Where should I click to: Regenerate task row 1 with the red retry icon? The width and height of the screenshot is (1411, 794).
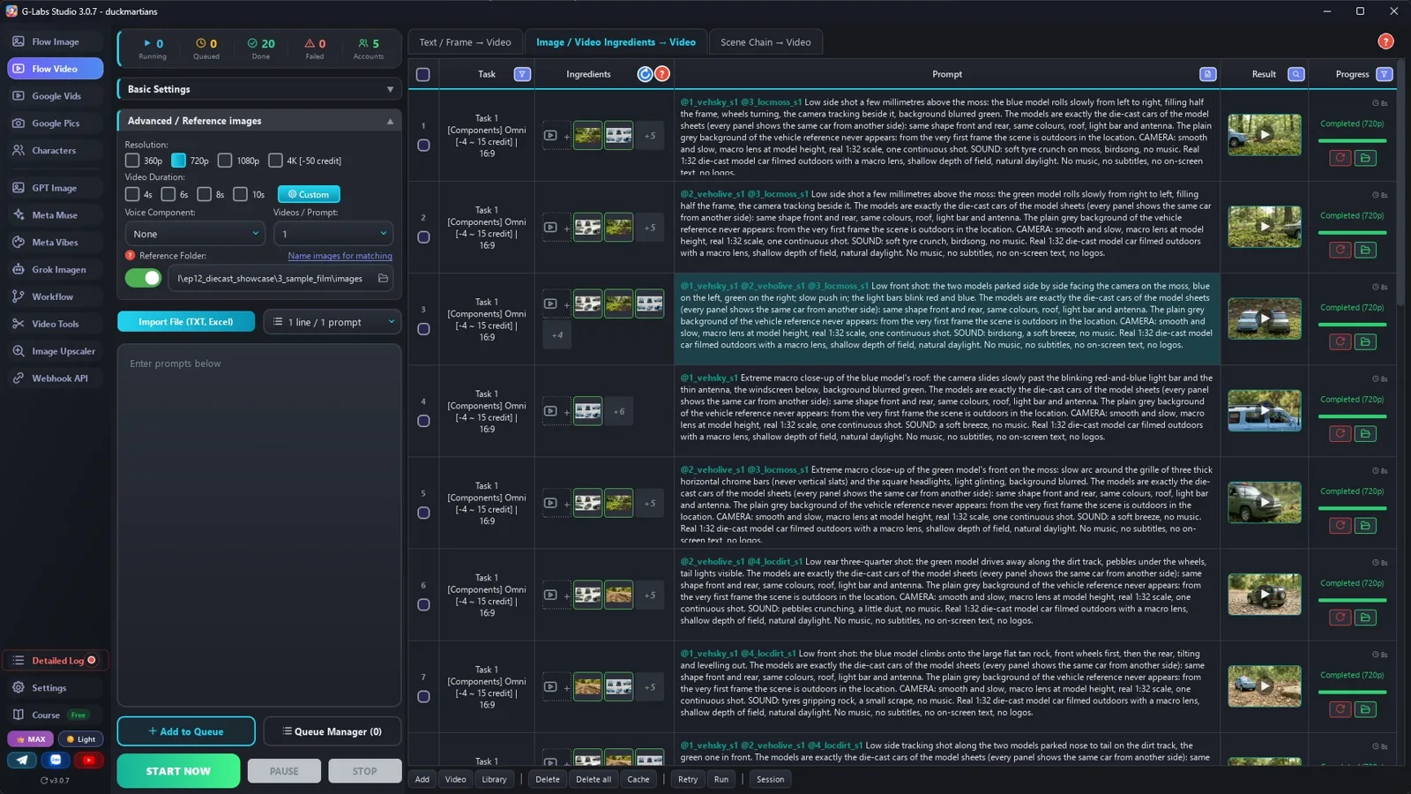[x=1340, y=158]
